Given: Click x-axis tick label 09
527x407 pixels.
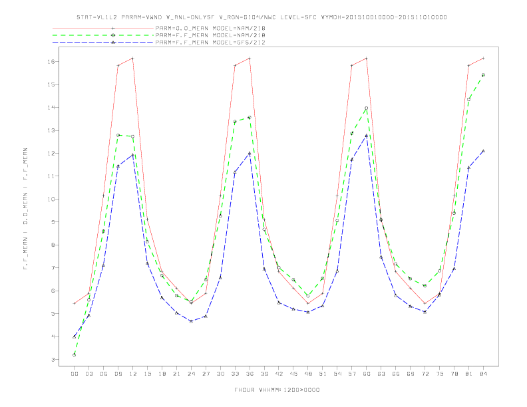Looking at the screenshot, I should [x=118, y=374].
